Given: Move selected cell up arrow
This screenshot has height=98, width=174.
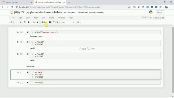Looking at the screenshot, I should tap(34, 22).
